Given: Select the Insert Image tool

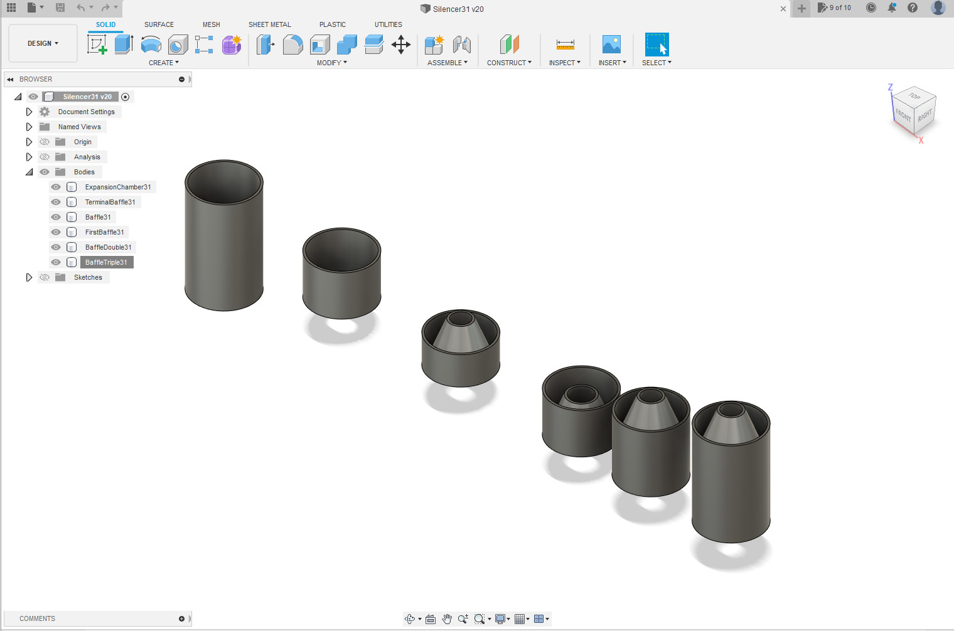Looking at the screenshot, I should [611, 45].
